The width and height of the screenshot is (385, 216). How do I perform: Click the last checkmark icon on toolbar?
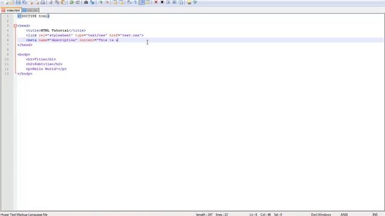pyautogui.click(x=195, y=2)
